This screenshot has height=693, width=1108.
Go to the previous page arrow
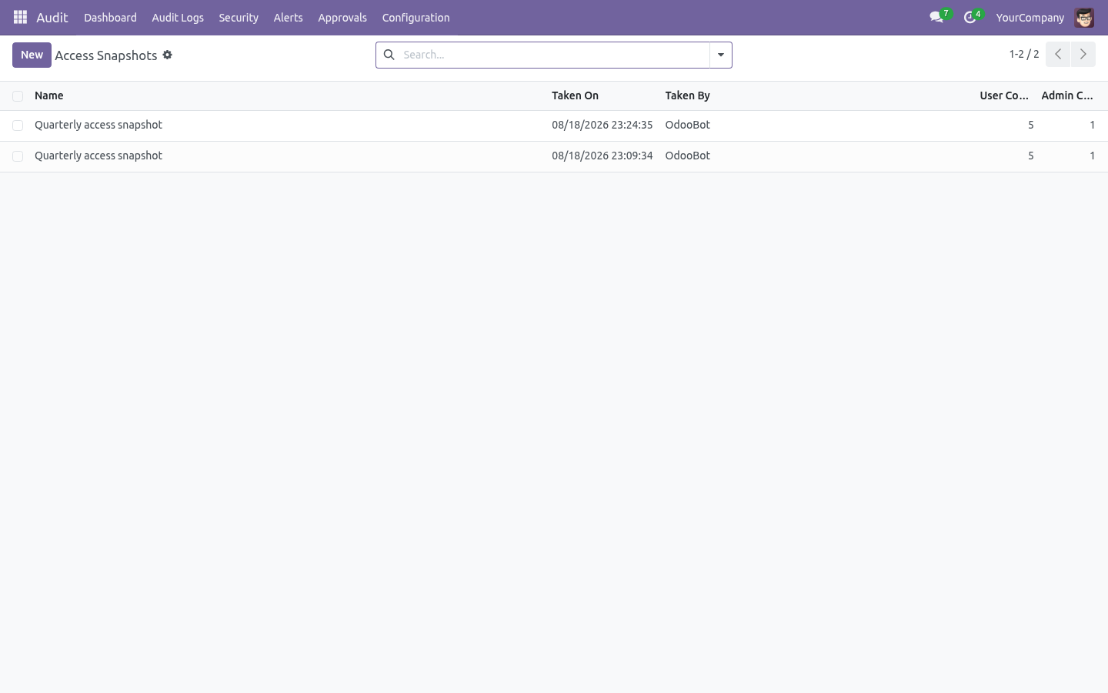click(x=1058, y=54)
